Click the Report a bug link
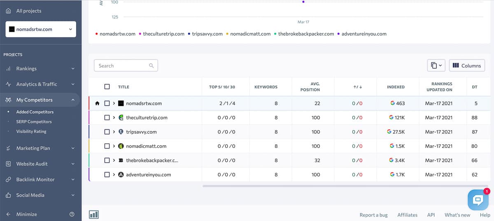The image size is (494, 221). 373,215
